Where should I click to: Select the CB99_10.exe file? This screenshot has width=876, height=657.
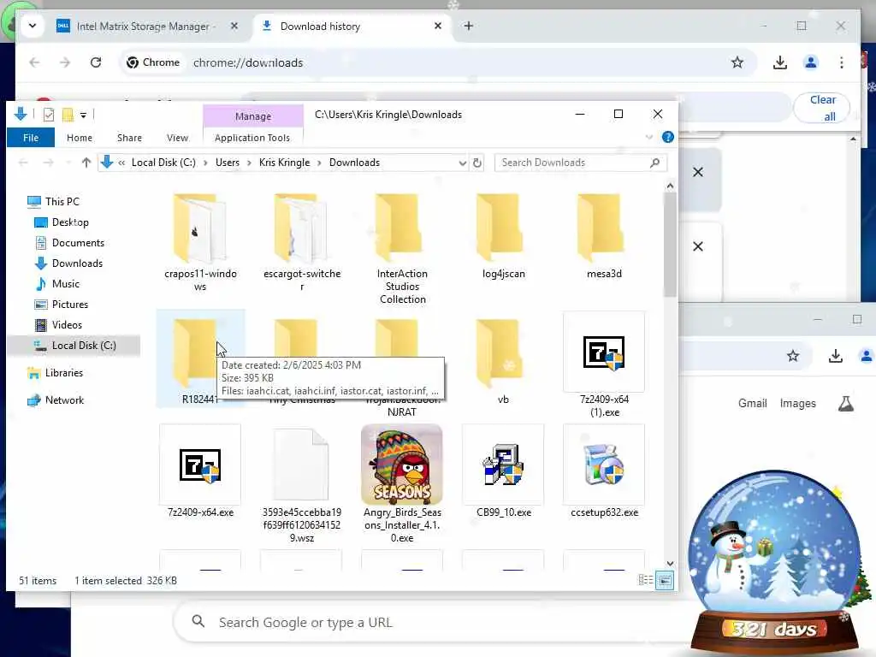503,471
